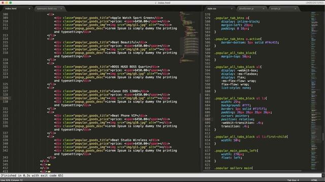Click the style.css horizontal scrollbar

click(x=252, y=171)
